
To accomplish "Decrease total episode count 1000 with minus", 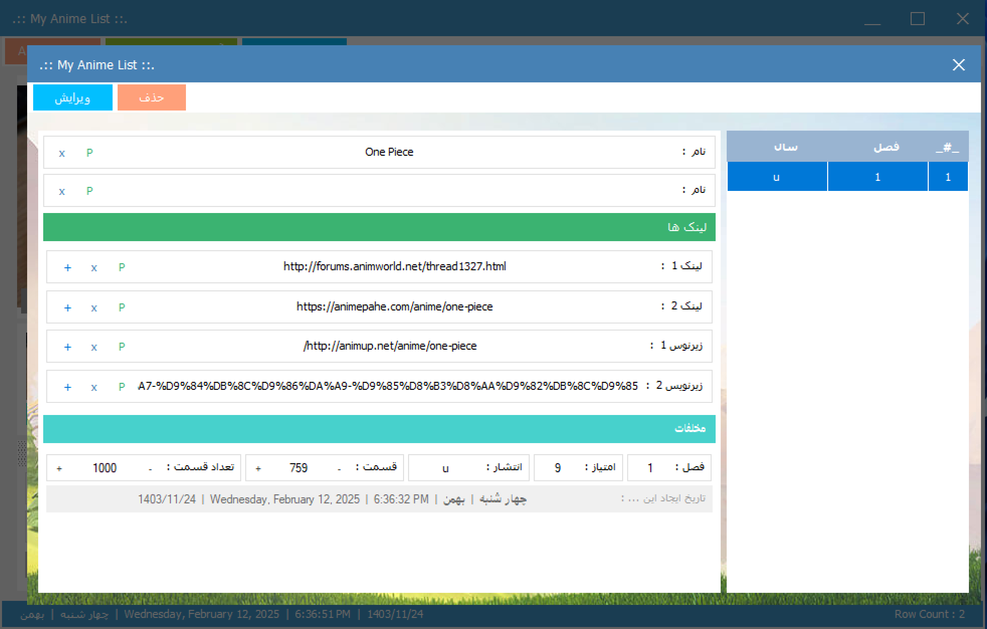I will tap(150, 469).
